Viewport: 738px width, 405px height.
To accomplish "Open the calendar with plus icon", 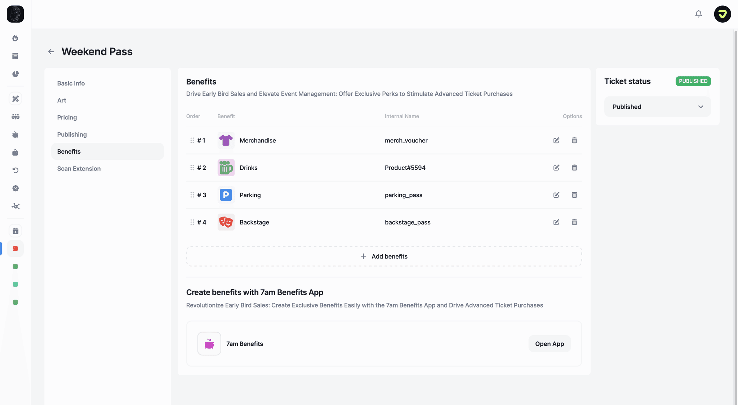I will pos(15,231).
